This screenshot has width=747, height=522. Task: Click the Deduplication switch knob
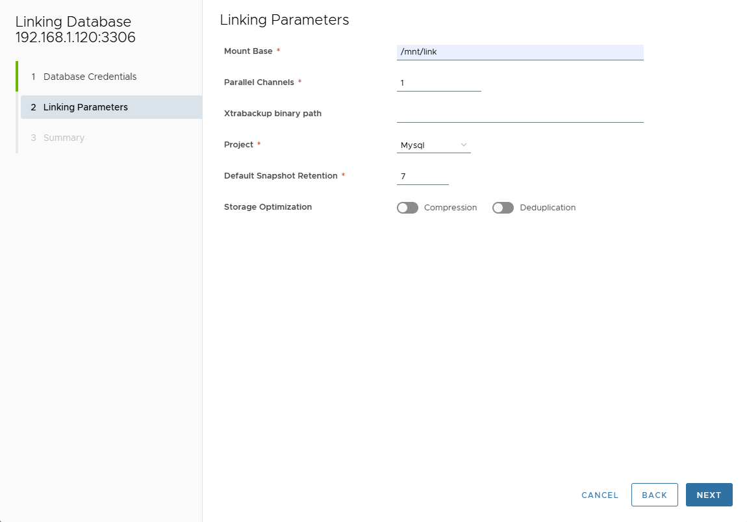click(x=499, y=208)
